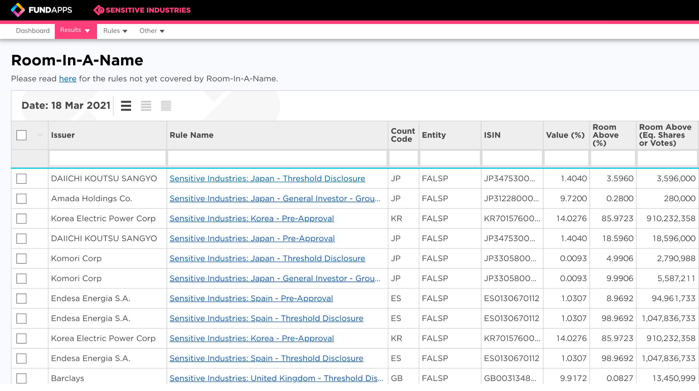Select Endesa Energia Spain Pre-Approval checkbox
Screen dimensions: 699x391
click(x=21, y=299)
